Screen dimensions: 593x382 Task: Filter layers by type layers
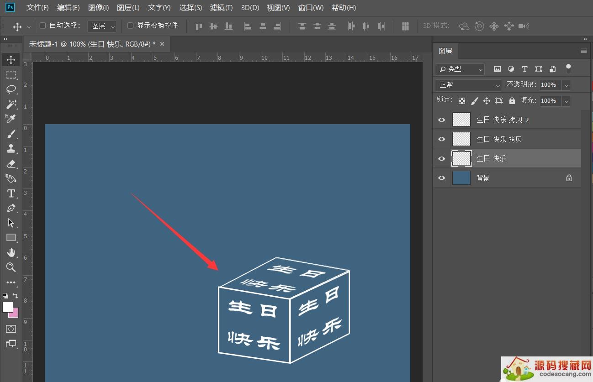point(524,69)
